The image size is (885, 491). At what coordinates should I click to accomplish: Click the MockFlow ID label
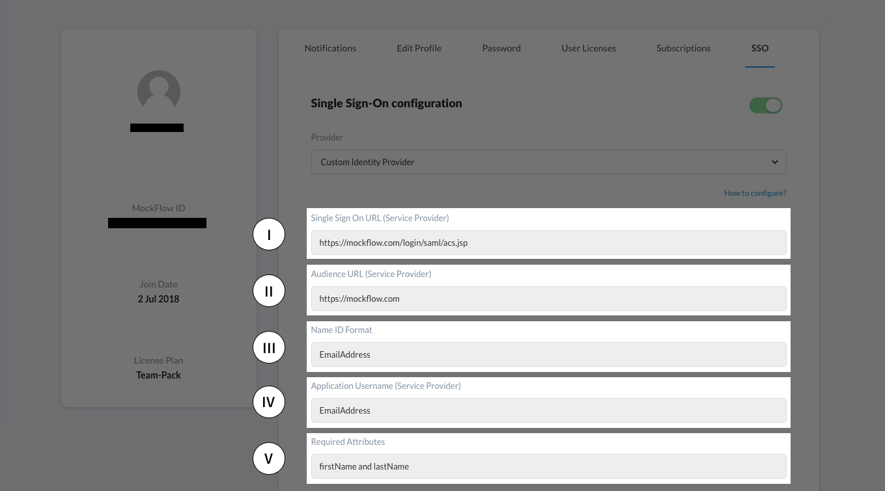coord(159,208)
